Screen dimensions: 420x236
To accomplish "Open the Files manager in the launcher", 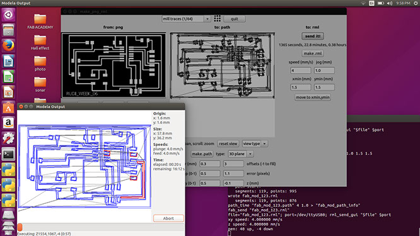I will (x=8, y=30).
